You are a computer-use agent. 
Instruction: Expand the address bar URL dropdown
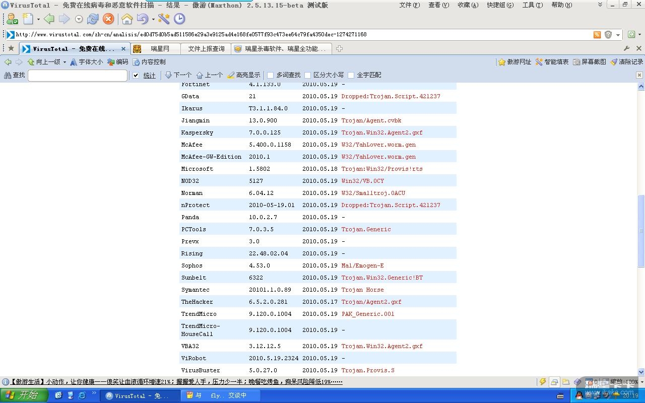tap(618, 35)
